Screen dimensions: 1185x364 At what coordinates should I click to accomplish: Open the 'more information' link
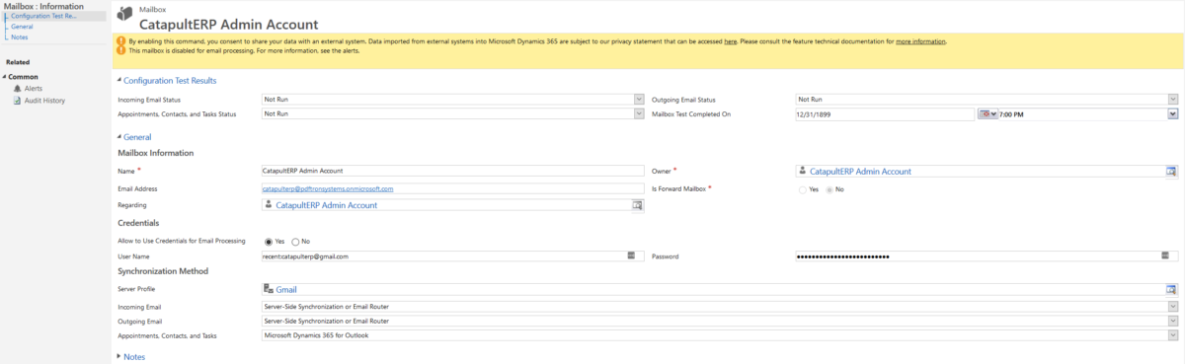pos(920,41)
